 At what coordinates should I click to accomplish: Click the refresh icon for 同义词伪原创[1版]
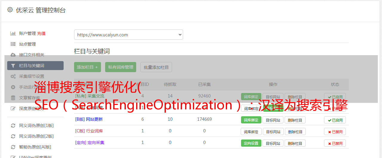(13, 126)
